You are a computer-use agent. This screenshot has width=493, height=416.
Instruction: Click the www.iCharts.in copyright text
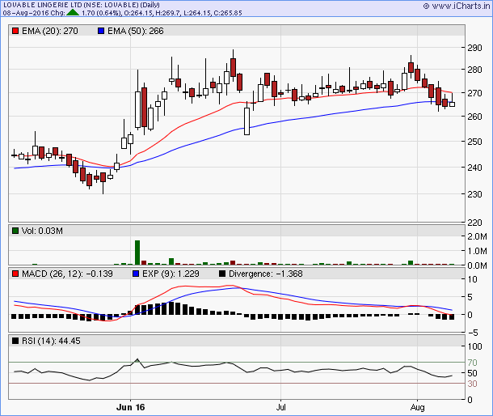click(457, 6)
